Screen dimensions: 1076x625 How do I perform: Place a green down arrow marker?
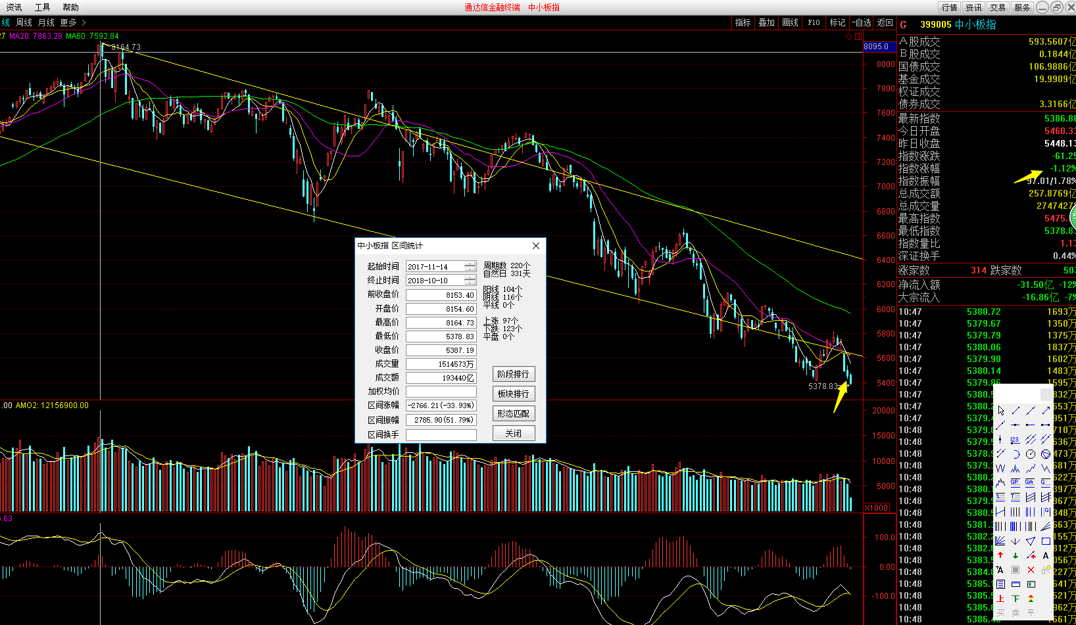click(x=1015, y=555)
